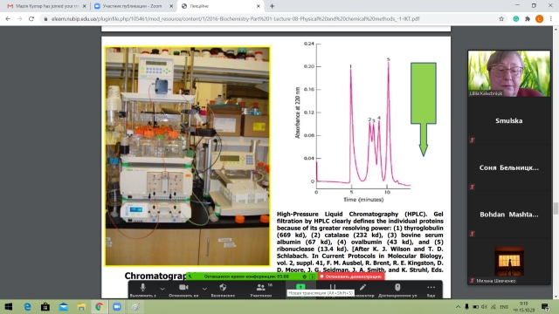Open the More three-dots menu in Zoom
Screen dimensions: 559x314
(431, 290)
